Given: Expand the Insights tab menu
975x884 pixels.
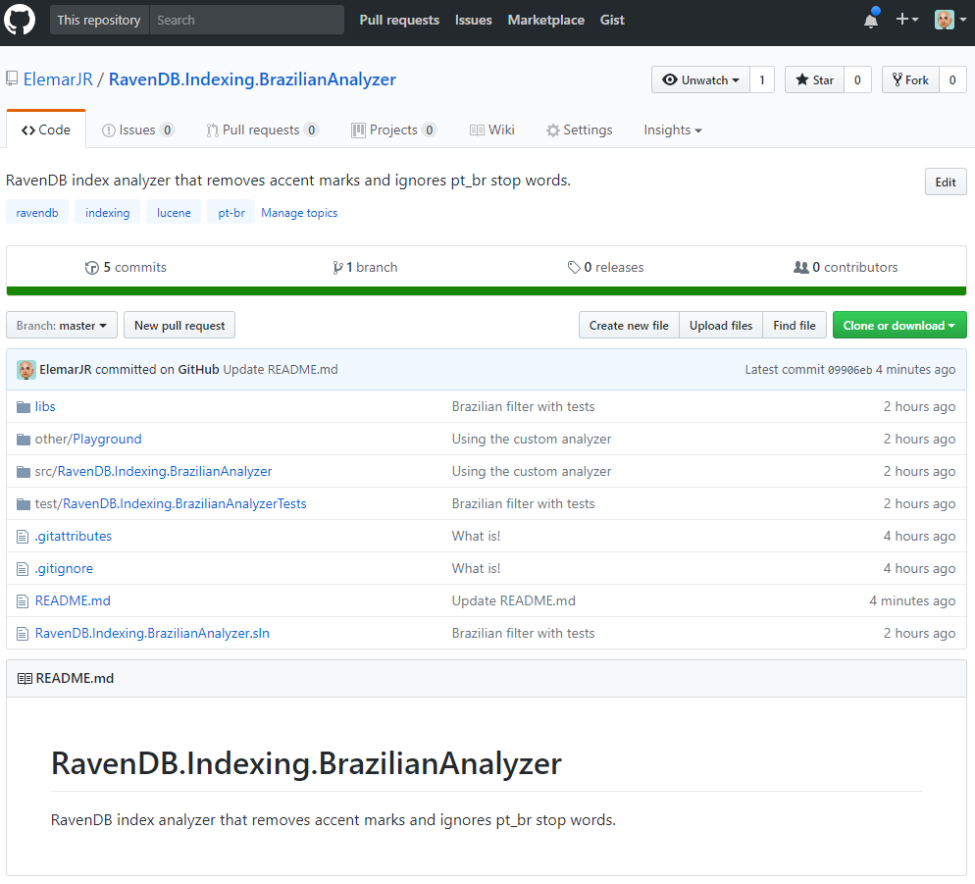Looking at the screenshot, I should click(x=672, y=130).
